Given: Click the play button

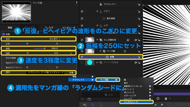Looking at the screenshot, I should [162, 105].
